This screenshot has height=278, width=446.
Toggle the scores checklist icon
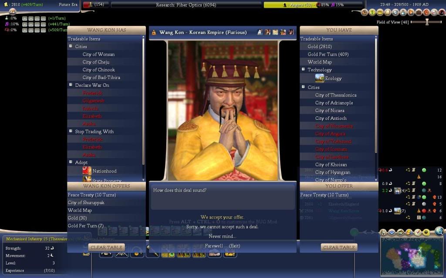(418, 233)
